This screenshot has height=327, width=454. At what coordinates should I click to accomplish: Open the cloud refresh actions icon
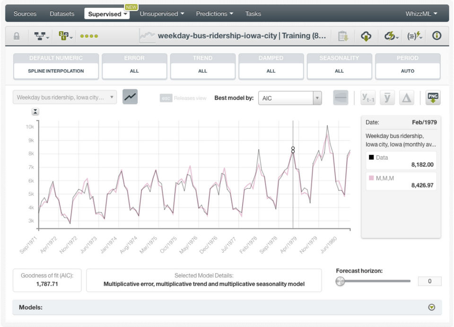click(x=391, y=36)
